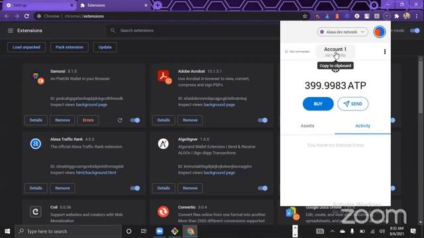Open Zoom from the taskbar
This screenshot has height=238, width=424.
(x=159, y=231)
